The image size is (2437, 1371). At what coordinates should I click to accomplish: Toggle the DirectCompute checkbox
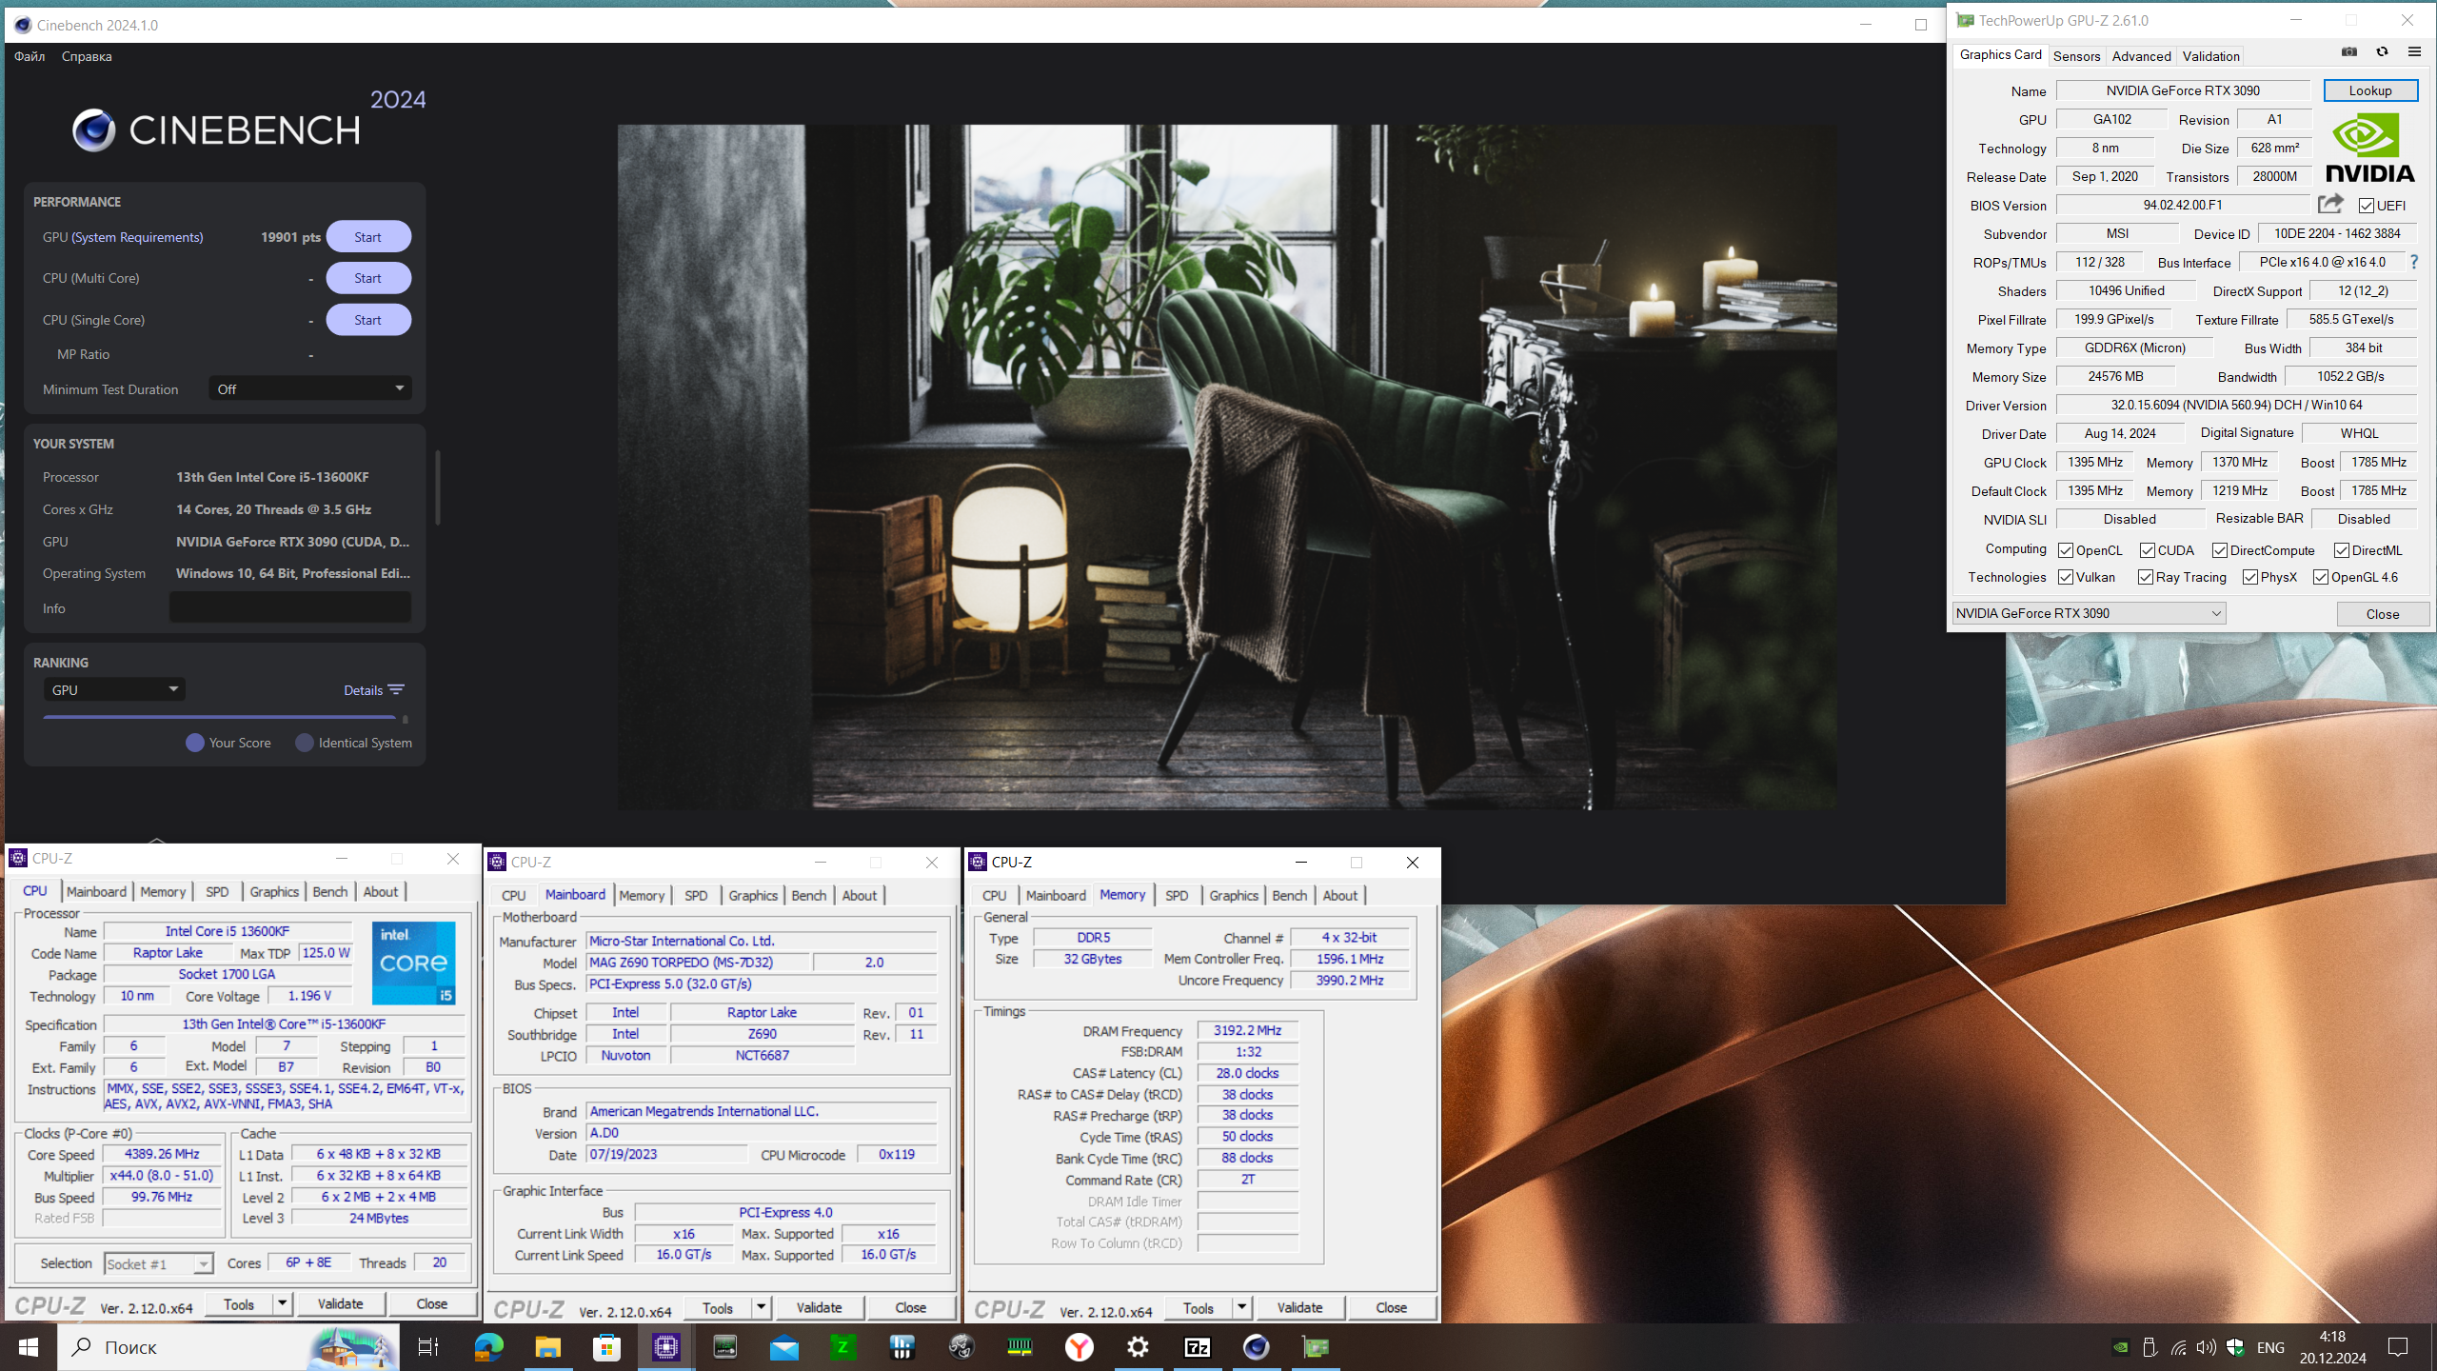coord(2219,550)
